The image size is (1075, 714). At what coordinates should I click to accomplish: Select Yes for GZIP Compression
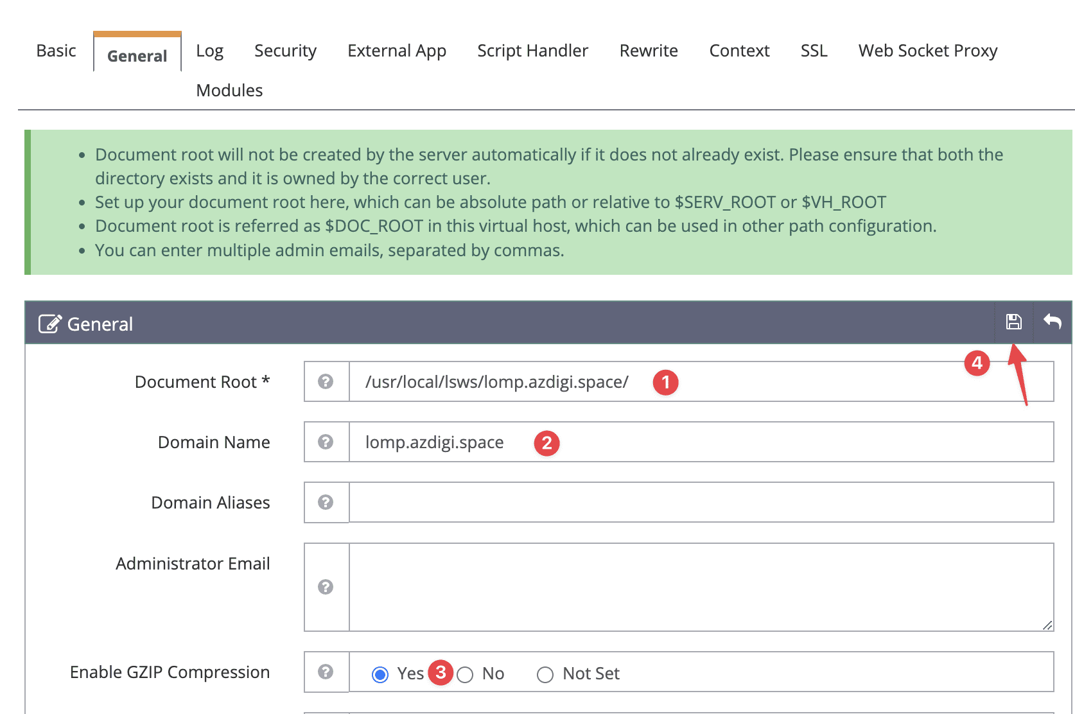coord(380,675)
